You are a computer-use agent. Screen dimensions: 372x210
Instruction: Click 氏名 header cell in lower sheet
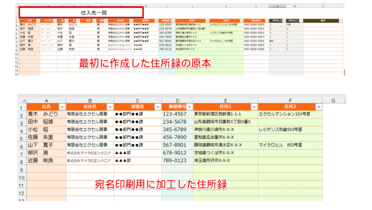(47, 107)
